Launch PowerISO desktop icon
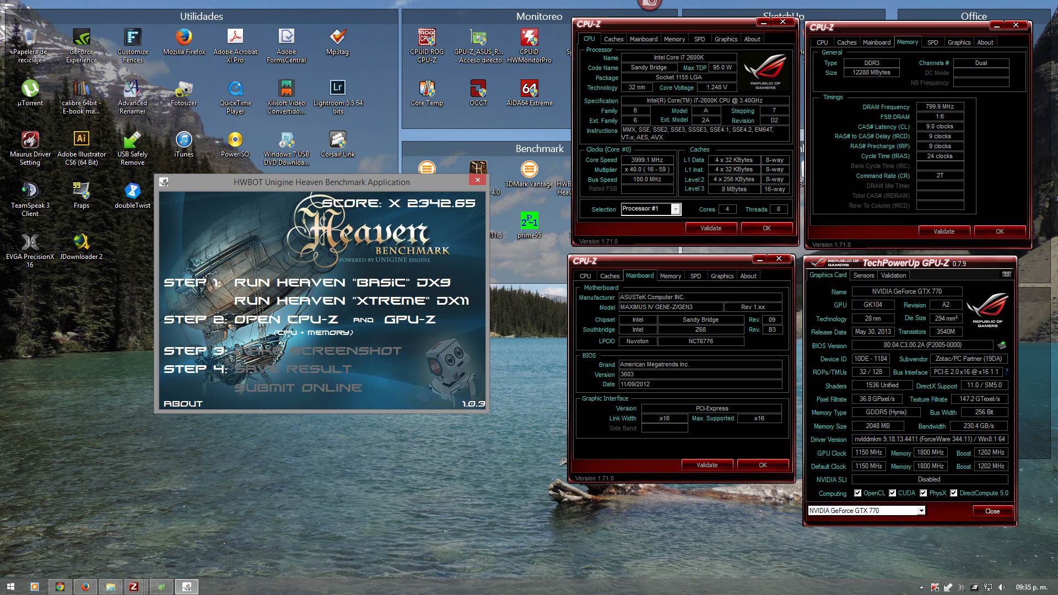Screen dimensions: 1058x595 point(235,144)
